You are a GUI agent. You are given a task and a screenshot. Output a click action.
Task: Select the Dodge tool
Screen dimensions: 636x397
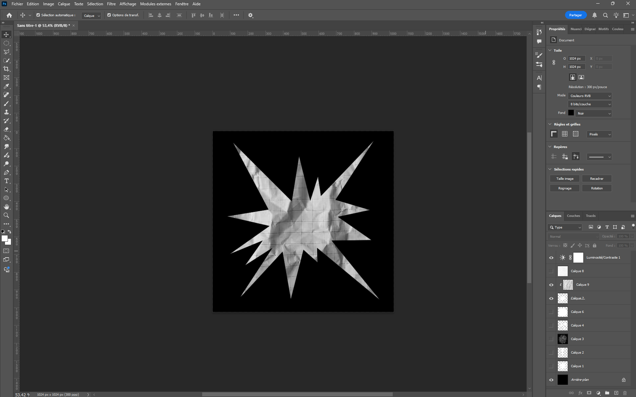(x=6, y=164)
